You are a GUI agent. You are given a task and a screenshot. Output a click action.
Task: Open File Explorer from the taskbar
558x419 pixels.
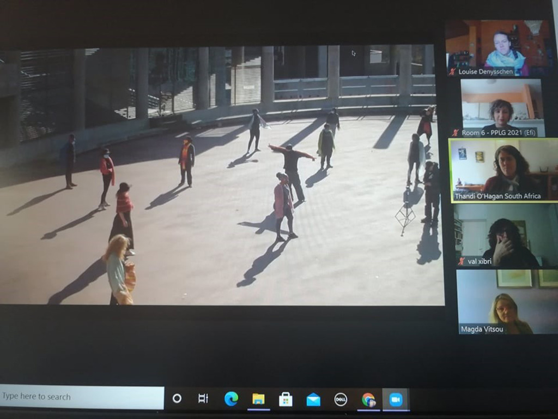(258, 399)
